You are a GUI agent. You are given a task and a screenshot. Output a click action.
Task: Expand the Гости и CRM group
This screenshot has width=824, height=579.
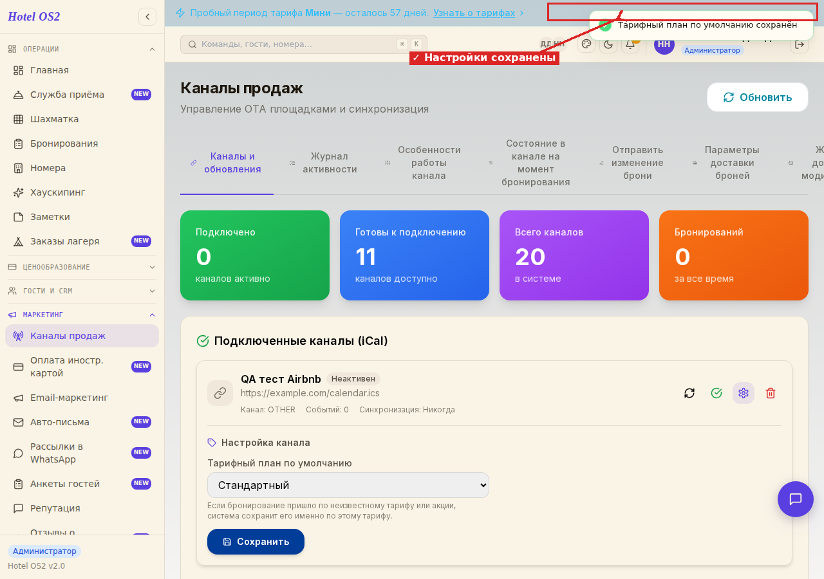(x=82, y=291)
